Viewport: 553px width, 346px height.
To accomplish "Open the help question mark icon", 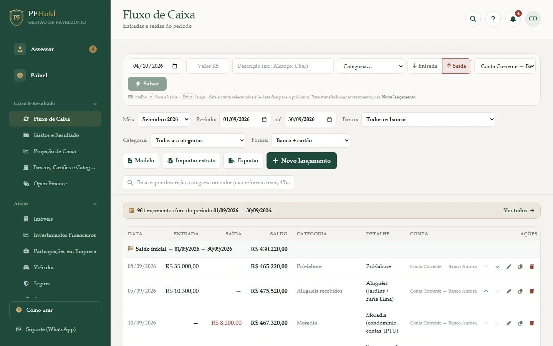I will tap(493, 19).
